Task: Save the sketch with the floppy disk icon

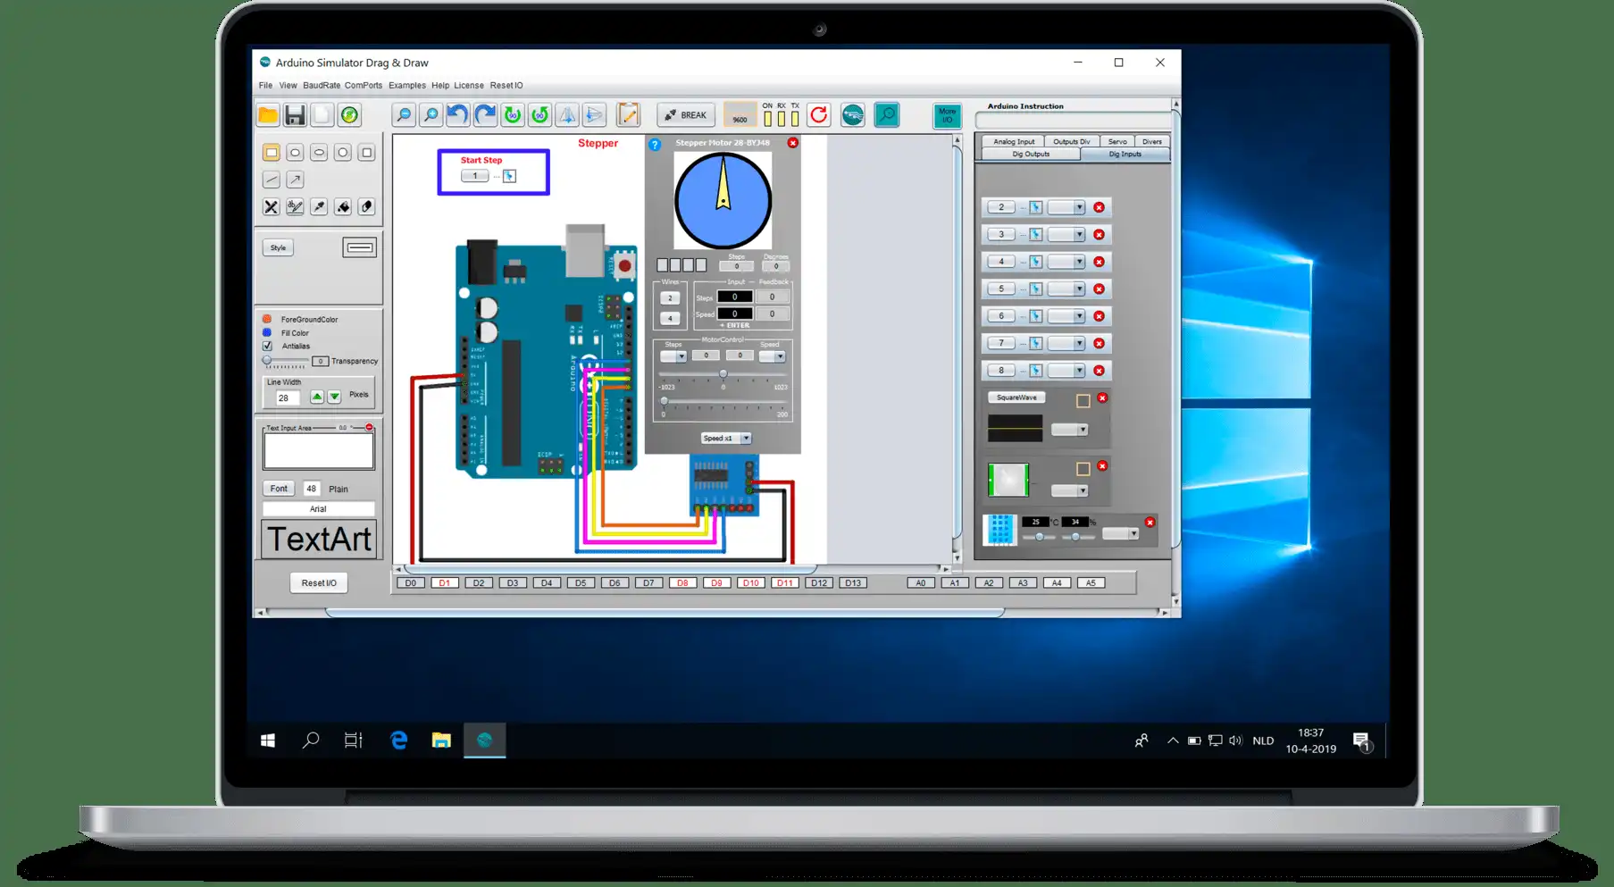Action: coord(295,115)
